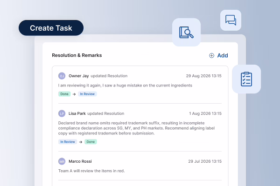Click the Lisa Park name
This screenshot has width=280, height=186.
[x=77, y=113]
